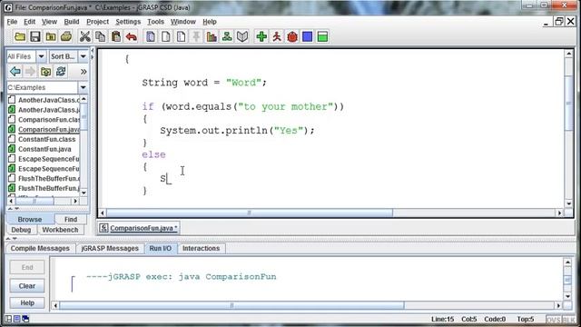Open a file with the folder icon
Image resolution: width=581 pixels, height=327 pixels.
[20, 36]
